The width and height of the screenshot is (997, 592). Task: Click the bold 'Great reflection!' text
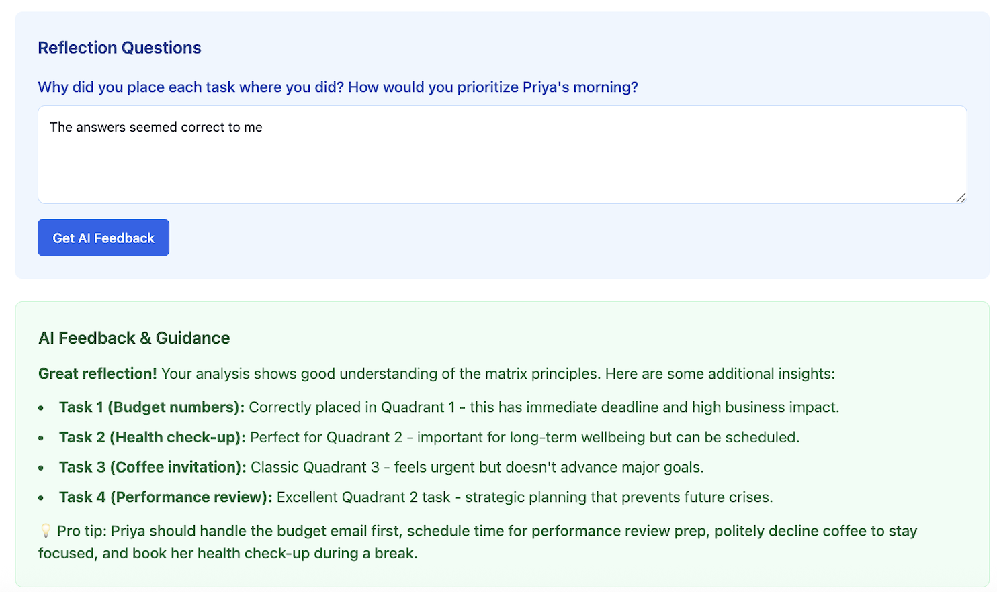pyautogui.click(x=97, y=373)
